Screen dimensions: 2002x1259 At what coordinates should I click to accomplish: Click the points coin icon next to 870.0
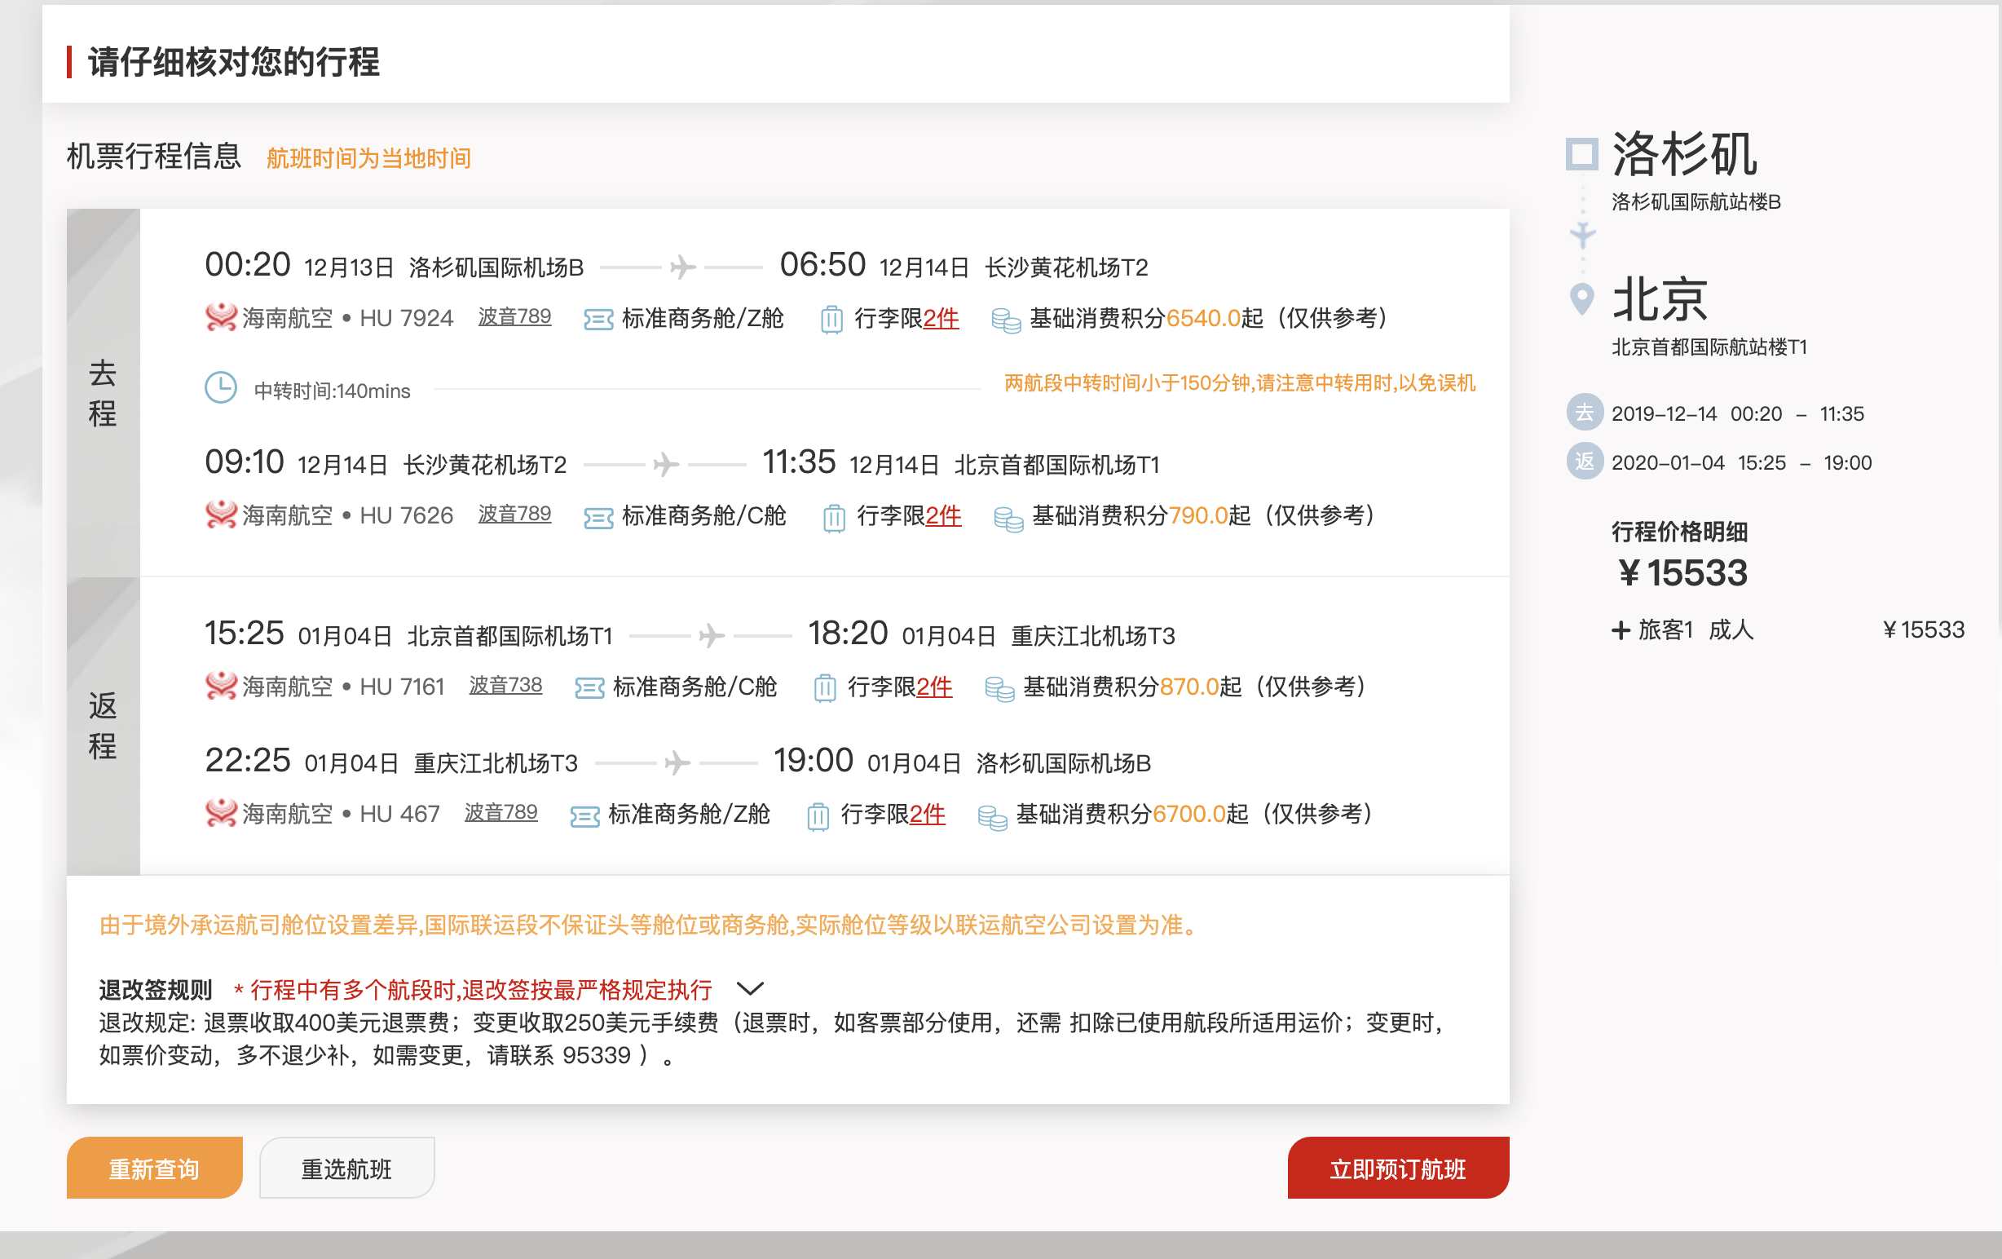tap(999, 689)
